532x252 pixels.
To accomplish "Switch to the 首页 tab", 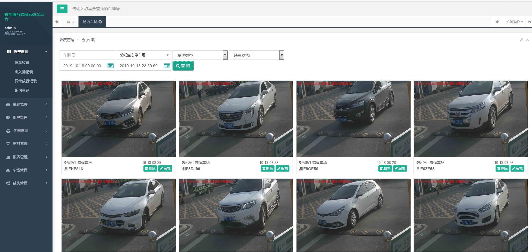I will tap(70, 22).
